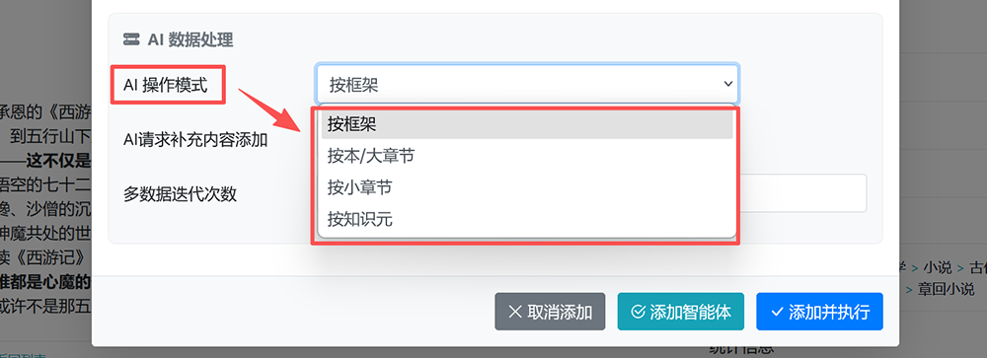Click the AI 操作模式 label
This screenshot has width=987, height=358.
166,86
